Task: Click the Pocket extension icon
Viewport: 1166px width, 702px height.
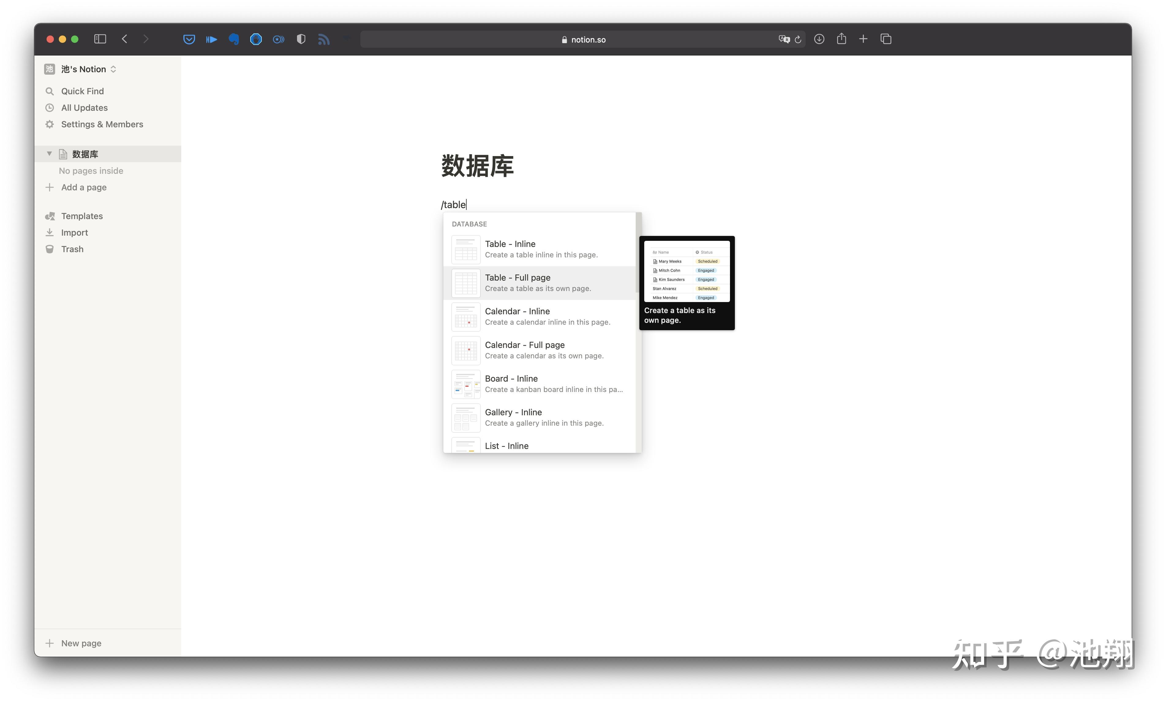Action: [189, 39]
